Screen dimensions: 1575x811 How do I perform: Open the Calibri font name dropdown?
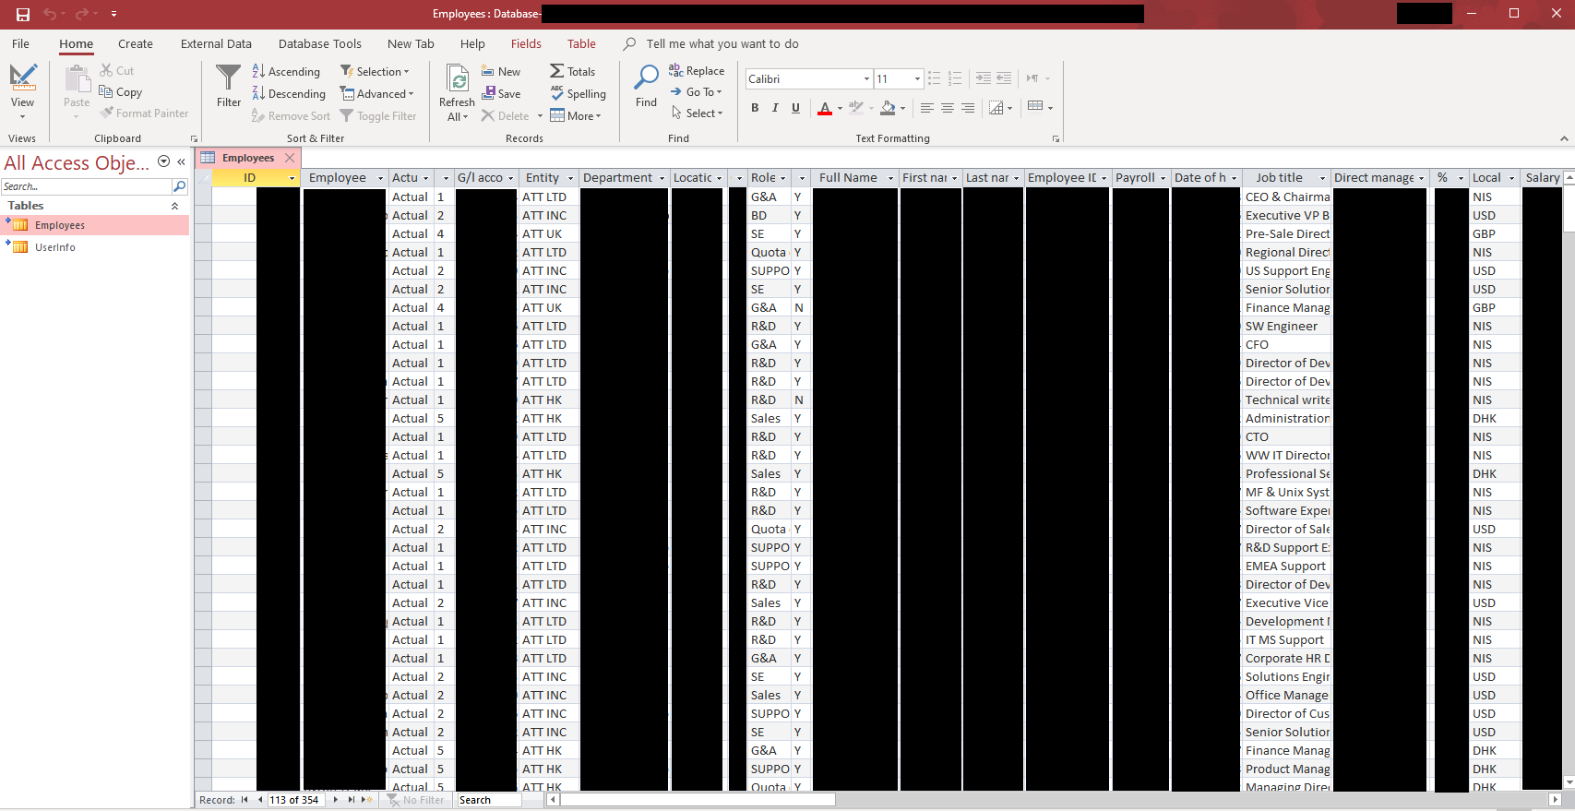[866, 79]
